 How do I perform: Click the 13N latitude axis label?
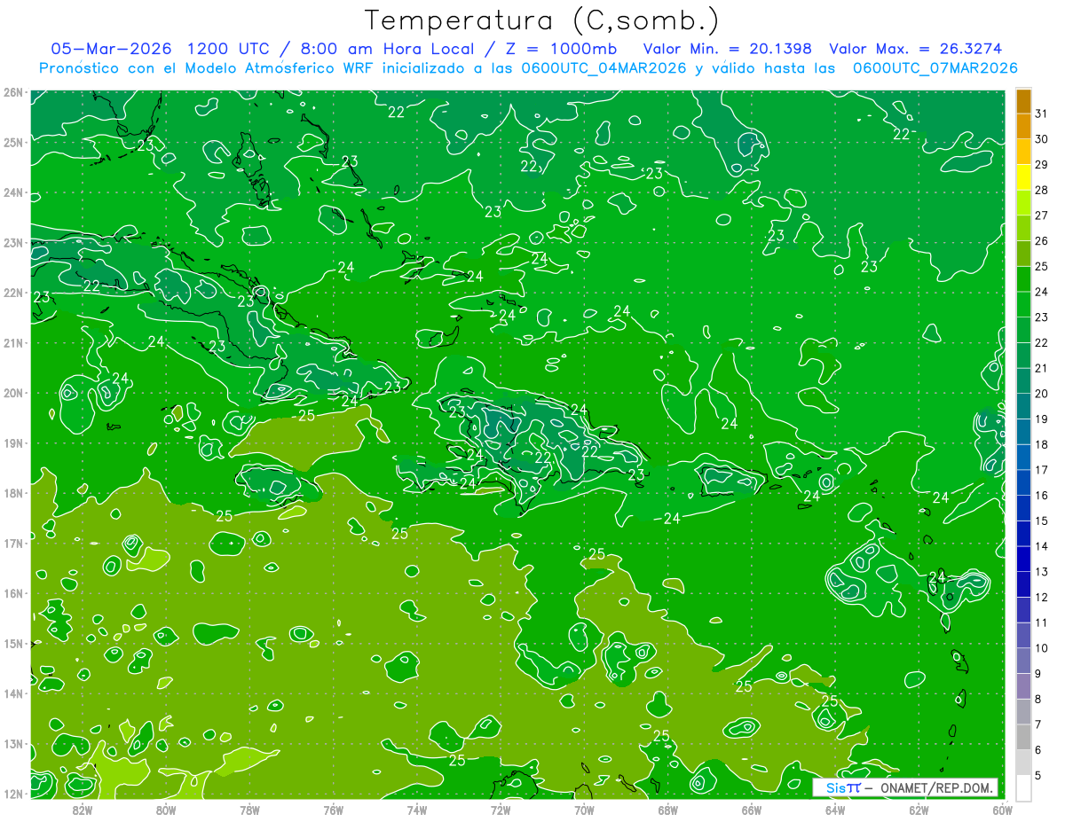pos(12,744)
